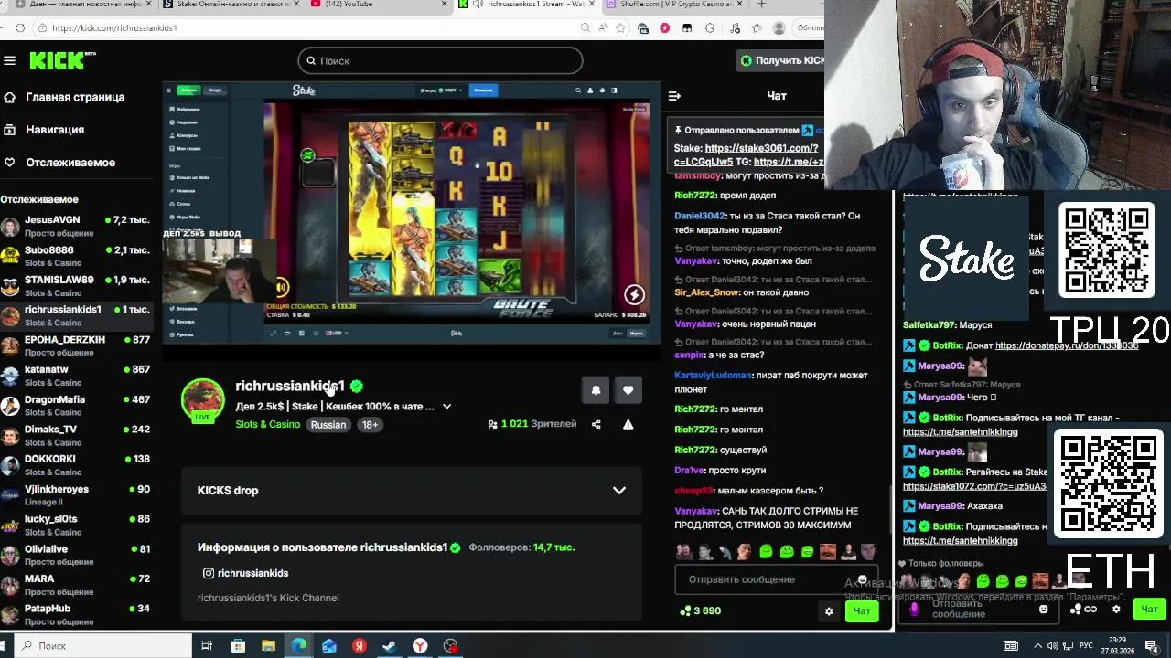
Task: Open Yandex Browser from the taskbar
Action: [420, 646]
